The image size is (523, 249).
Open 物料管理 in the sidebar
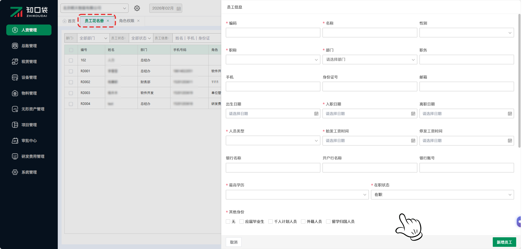coord(29,93)
